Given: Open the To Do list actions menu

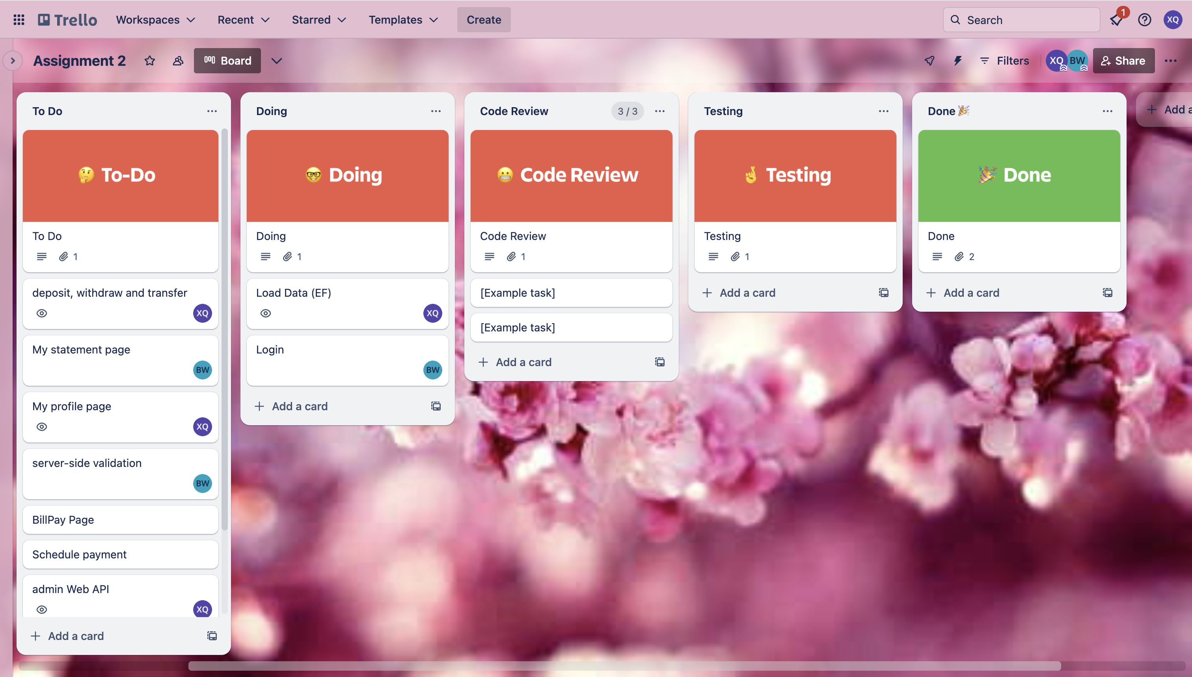Looking at the screenshot, I should coord(212,111).
